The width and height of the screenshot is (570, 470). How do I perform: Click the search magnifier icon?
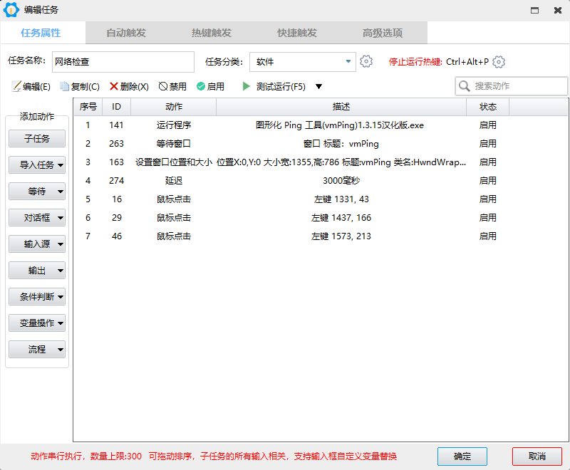[465, 86]
